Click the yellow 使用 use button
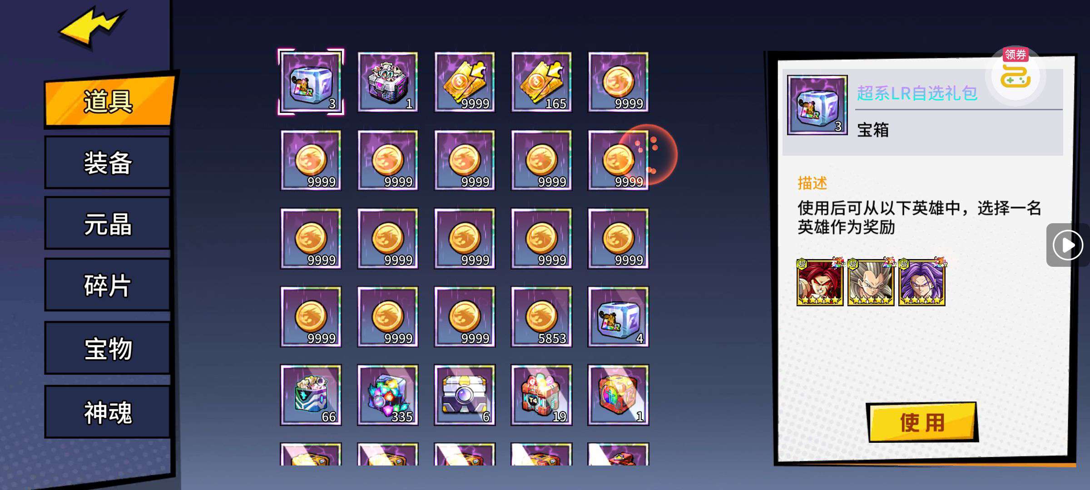Screen dimensions: 1090x490 pyautogui.click(x=922, y=422)
